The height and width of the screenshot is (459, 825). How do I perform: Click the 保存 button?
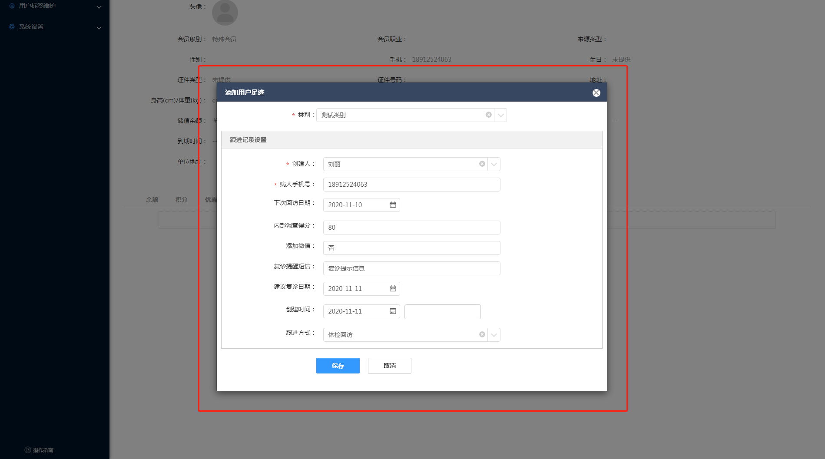point(338,366)
